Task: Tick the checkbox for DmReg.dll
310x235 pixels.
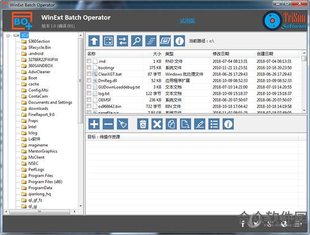Action: pyautogui.click(x=89, y=80)
